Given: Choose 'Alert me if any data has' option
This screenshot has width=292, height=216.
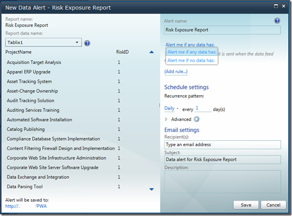Looking at the screenshot, I should point(191,52).
